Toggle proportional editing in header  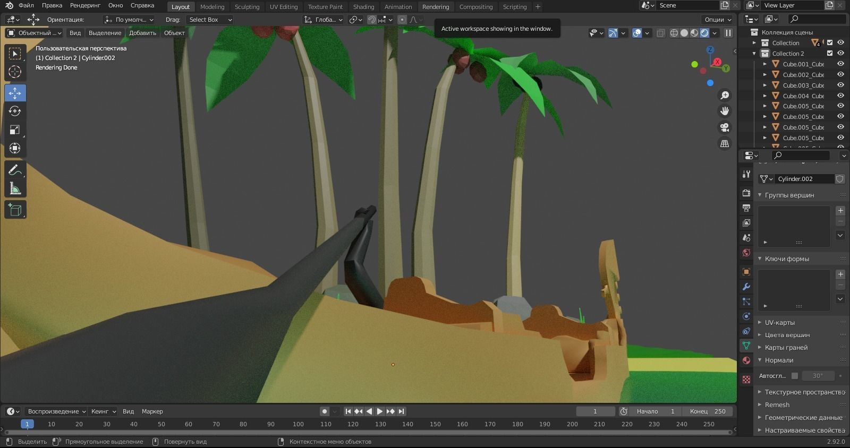coord(402,20)
